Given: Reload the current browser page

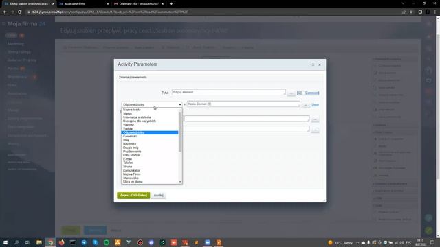Looking at the screenshot, I should coord(20,12).
